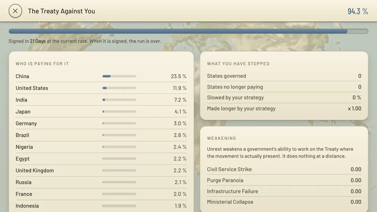Click the Purge Paranoia row

click(284, 180)
